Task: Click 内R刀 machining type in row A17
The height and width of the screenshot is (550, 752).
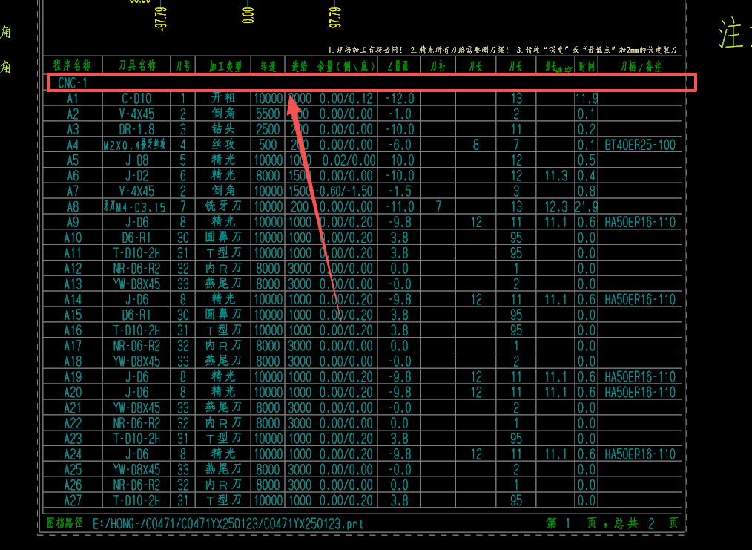Action: [223, 345]
